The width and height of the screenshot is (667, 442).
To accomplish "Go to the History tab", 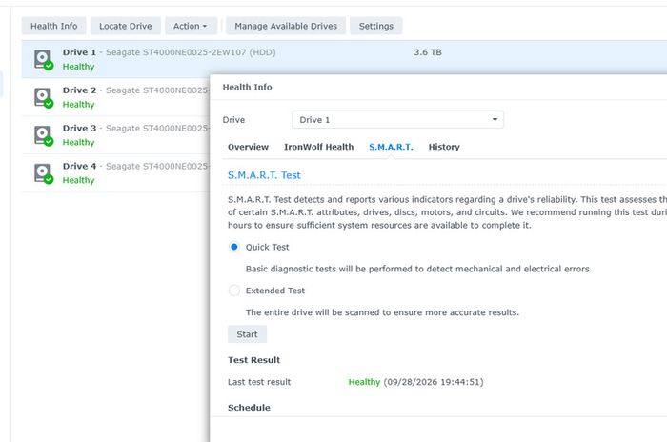I will point(444,147).
